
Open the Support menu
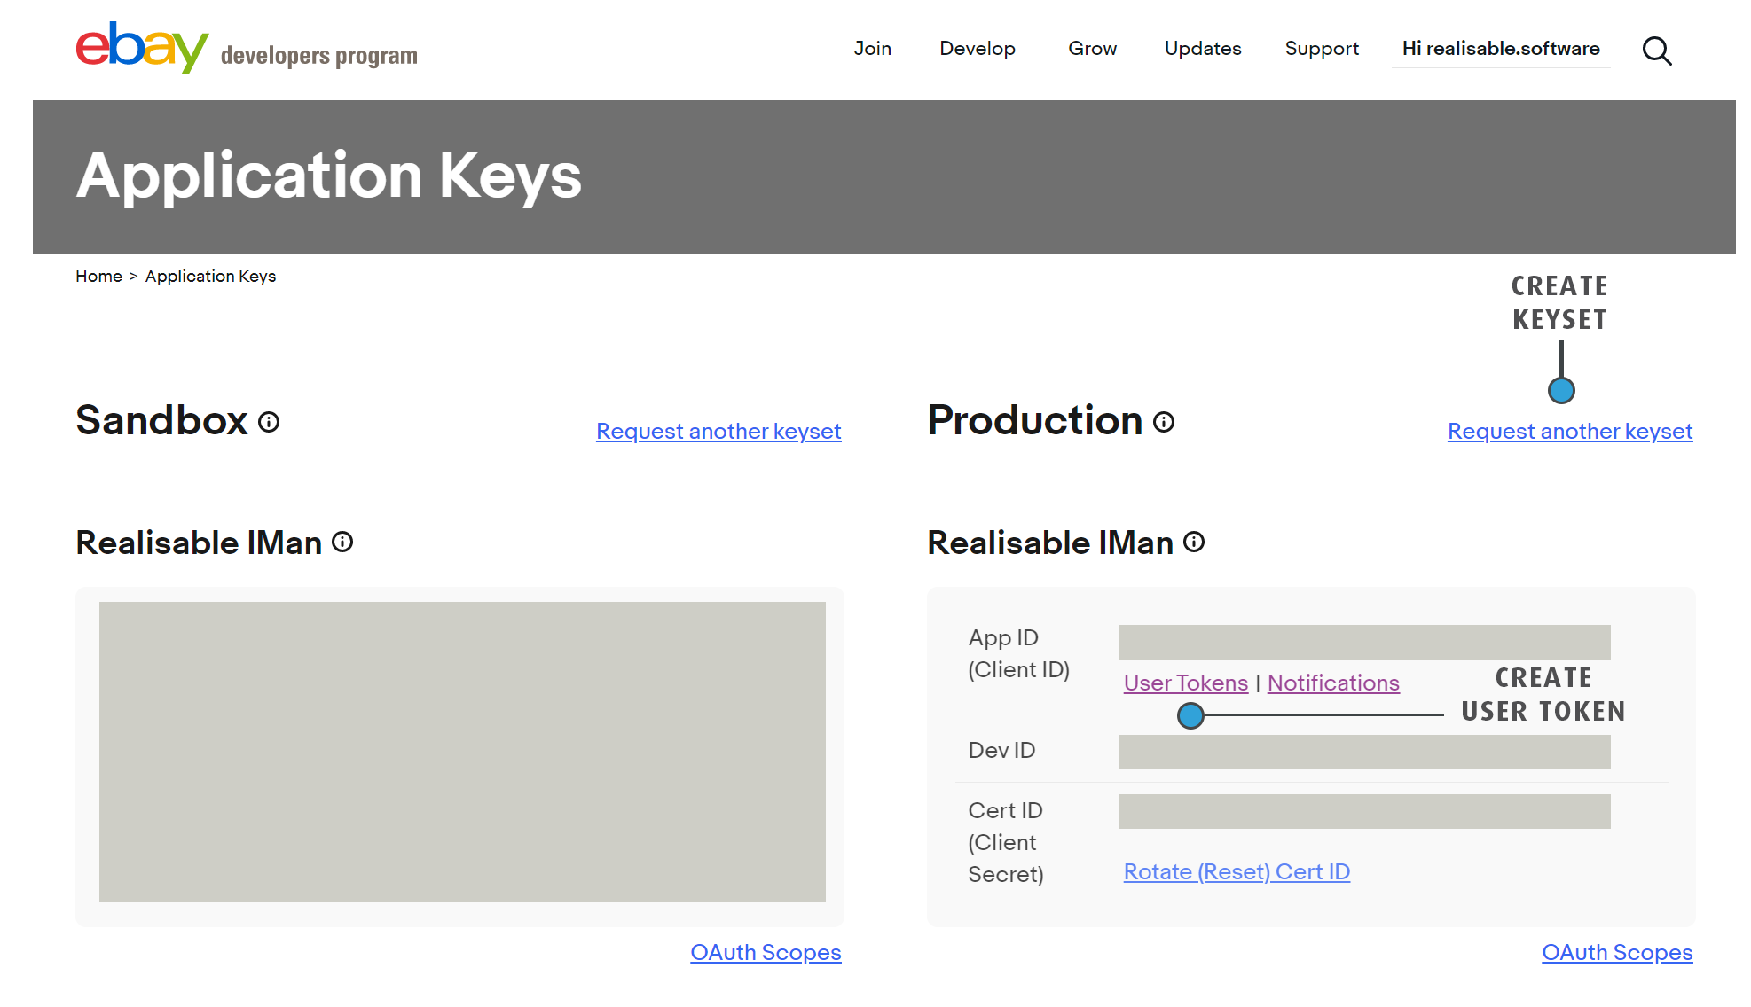click(x=1321, y=49)
